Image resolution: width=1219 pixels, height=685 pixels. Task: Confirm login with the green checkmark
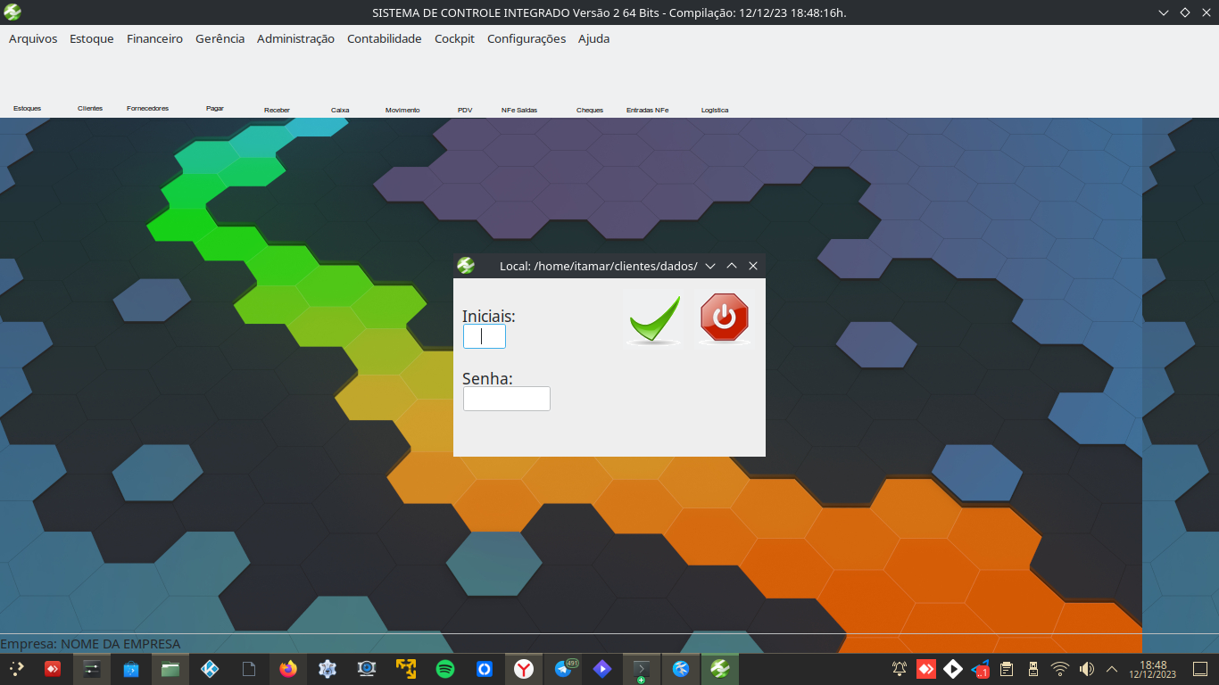point(654,318)
